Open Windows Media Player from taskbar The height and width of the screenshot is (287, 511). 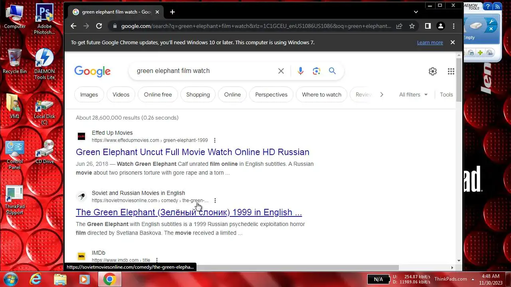(x=85, y=279)
